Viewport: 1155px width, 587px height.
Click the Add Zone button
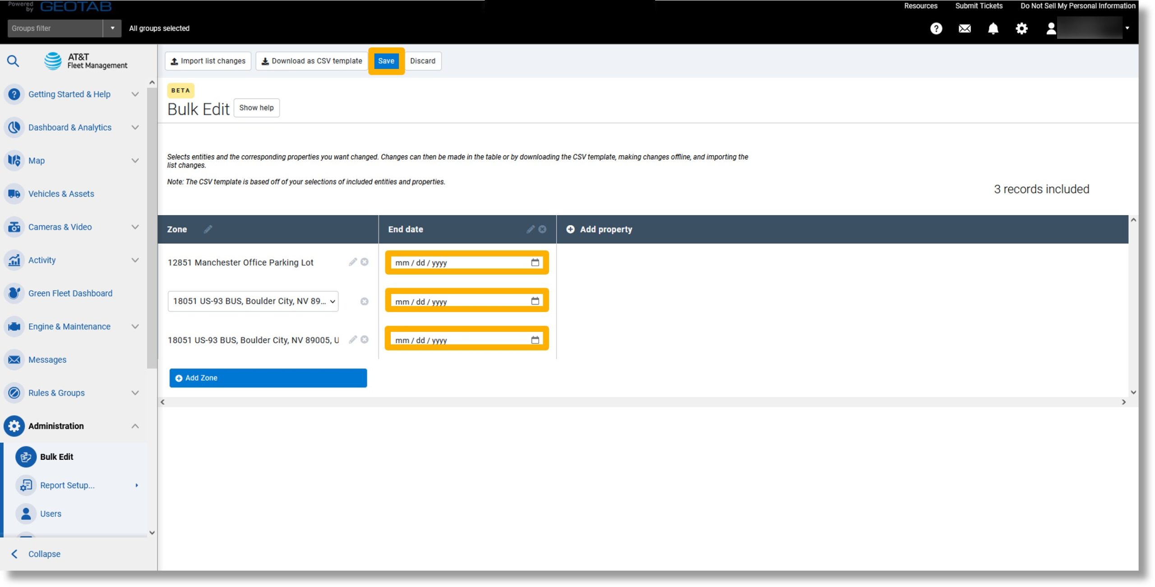[x=268, y=377]
